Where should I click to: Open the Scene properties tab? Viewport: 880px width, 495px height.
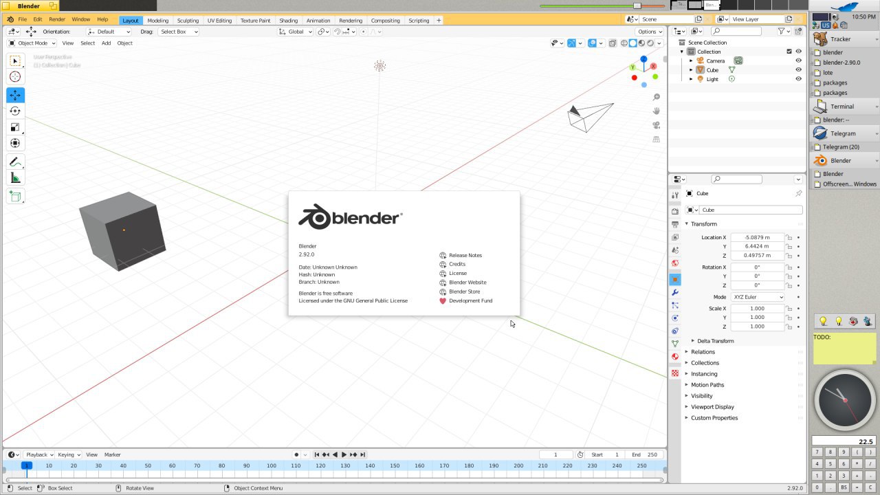pyautogui.click(x=675, y=250)
